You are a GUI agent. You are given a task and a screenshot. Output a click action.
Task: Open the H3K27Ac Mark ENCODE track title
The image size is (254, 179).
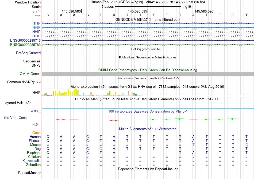(148, 99)
